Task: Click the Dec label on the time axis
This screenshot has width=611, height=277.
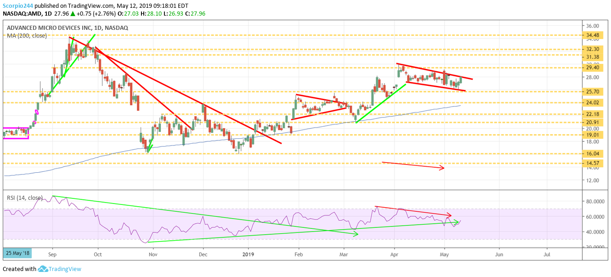Action: [x=203, y=254]
